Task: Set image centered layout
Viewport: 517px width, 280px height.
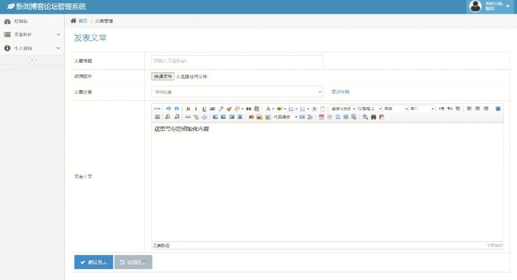Action: tap(240, 117)
